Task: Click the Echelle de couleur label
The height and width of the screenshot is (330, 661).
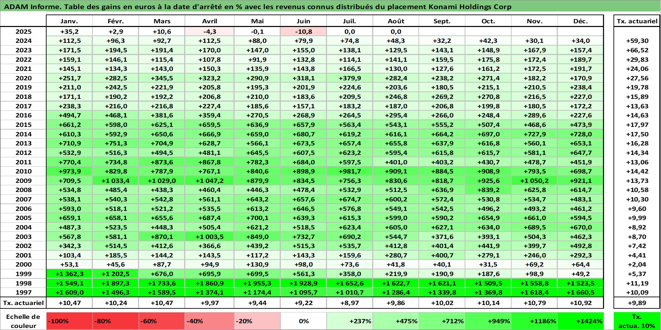Action: (23, 321)
